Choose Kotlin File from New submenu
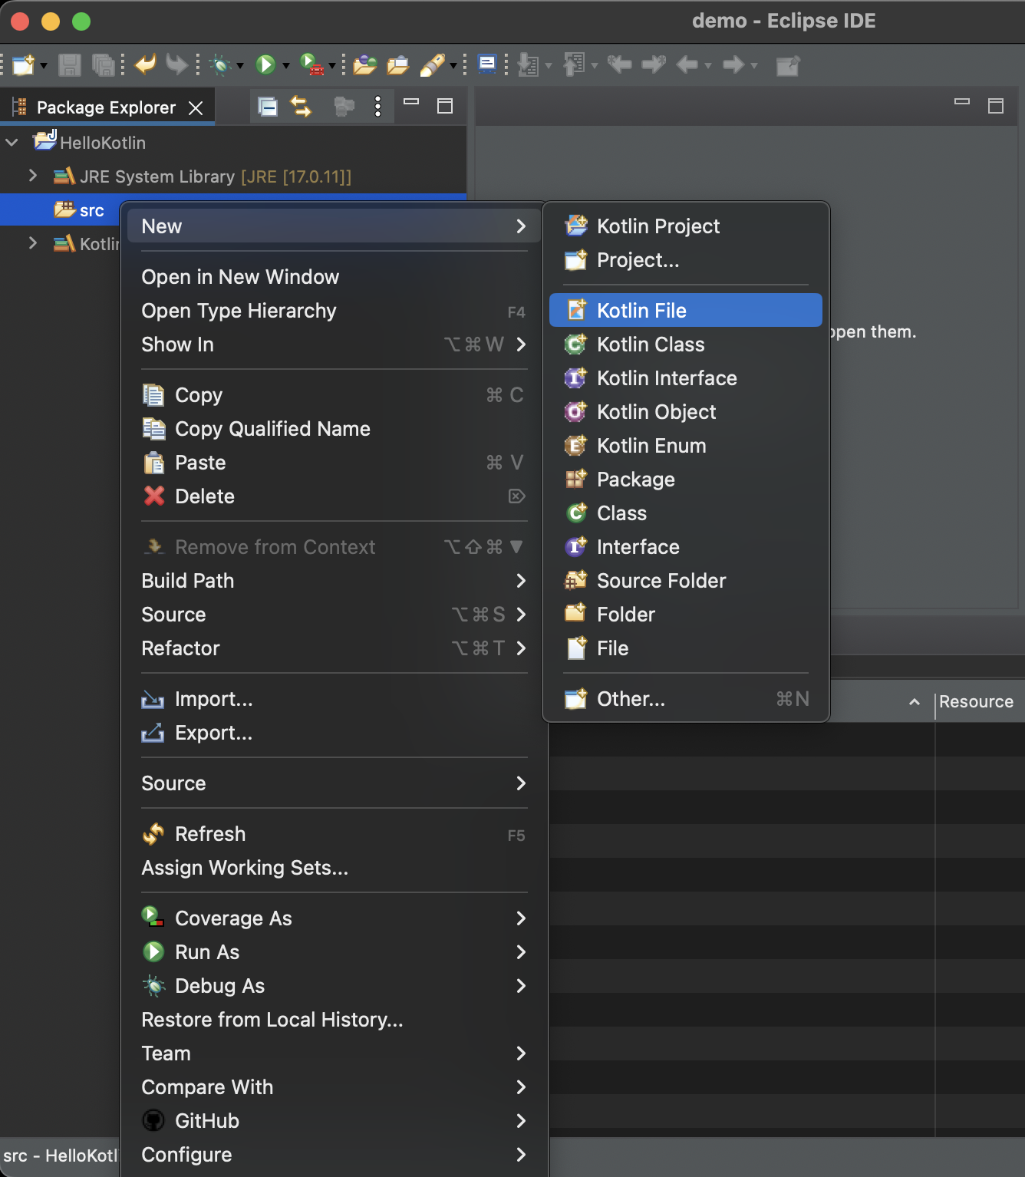 (686, 310)
